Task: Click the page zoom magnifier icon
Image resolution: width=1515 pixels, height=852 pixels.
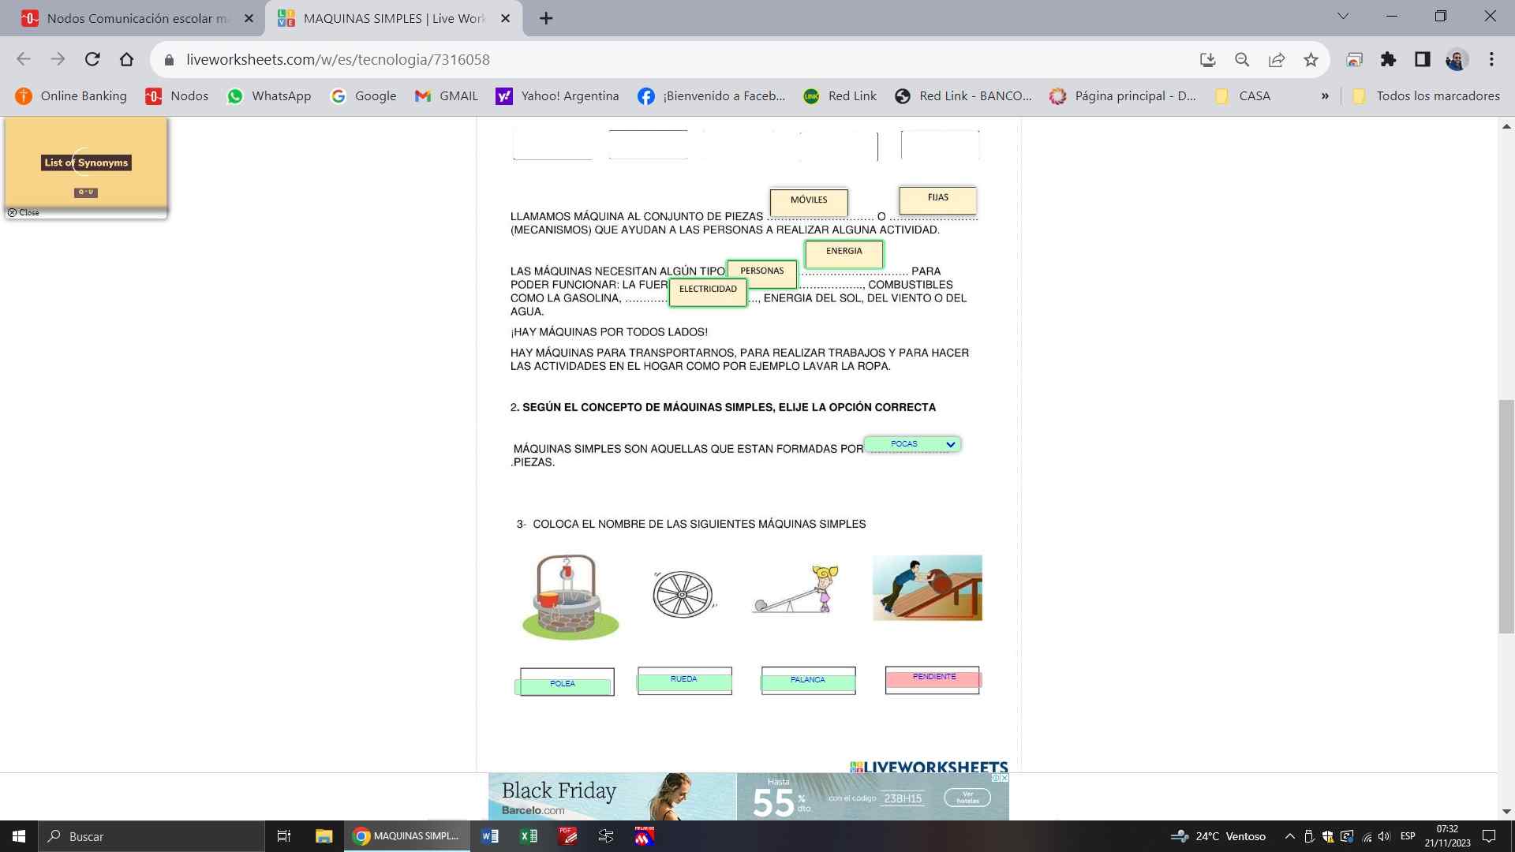Action: (x=1242, y=59)
